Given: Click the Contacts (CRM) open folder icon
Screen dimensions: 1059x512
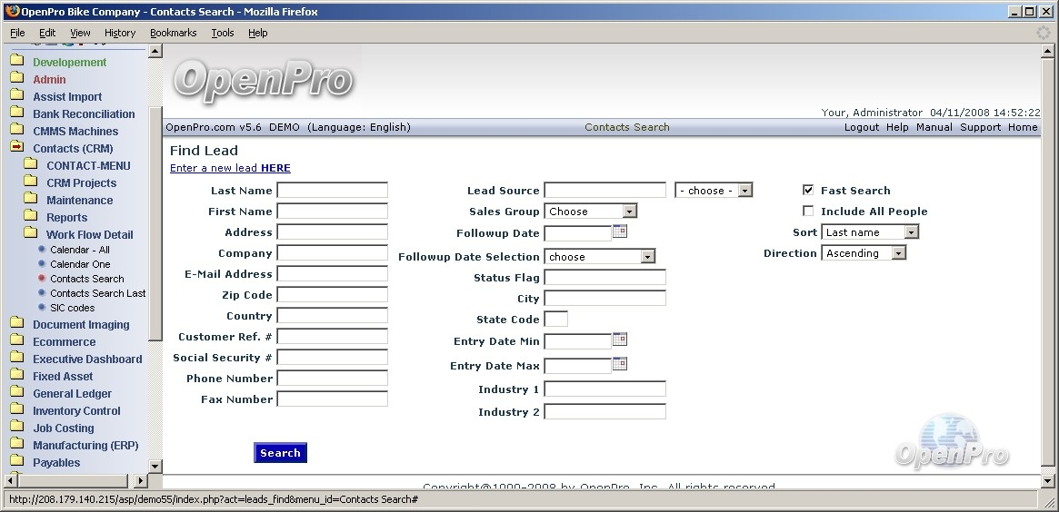Looking at the screenshot, I should click(x=16, y=148).
